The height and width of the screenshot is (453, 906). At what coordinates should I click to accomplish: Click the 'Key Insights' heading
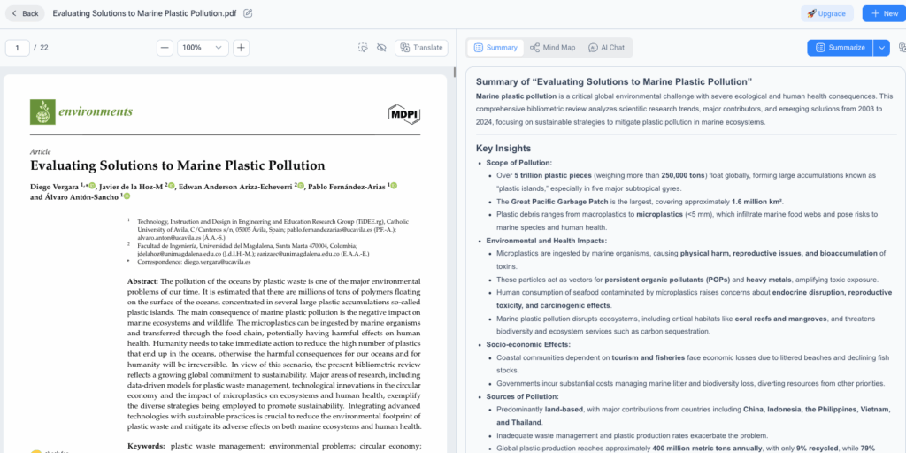point(503,148)
